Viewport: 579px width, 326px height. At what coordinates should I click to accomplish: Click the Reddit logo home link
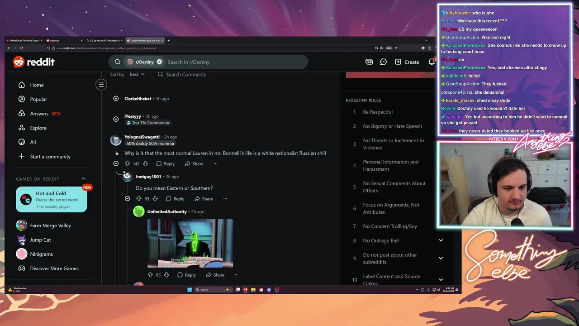click(34, 62)
